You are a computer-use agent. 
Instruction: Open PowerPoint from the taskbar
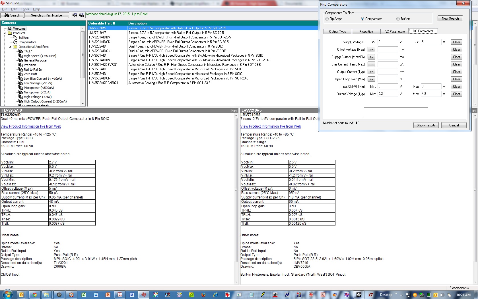click(x=108, y=295)
